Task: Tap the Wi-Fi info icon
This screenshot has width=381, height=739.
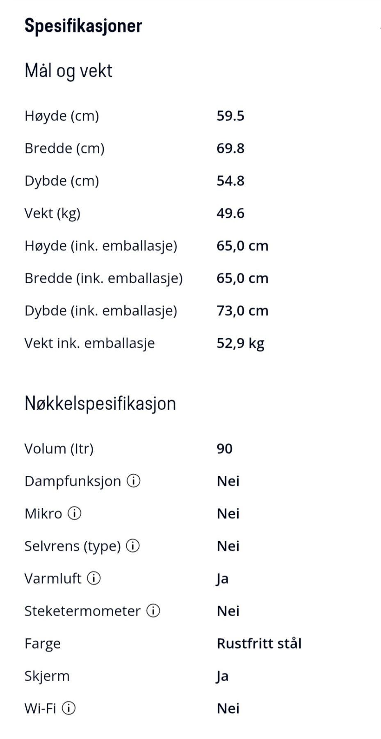Action: (x=68, y=708)
